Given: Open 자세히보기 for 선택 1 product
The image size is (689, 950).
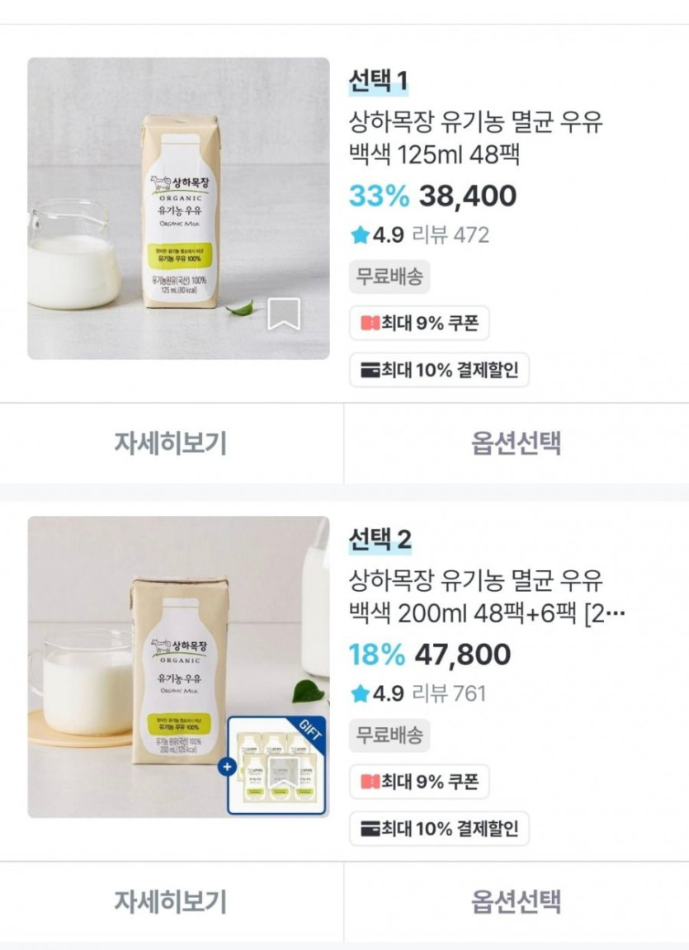Looking at the screenshot, I should [172, 443].
